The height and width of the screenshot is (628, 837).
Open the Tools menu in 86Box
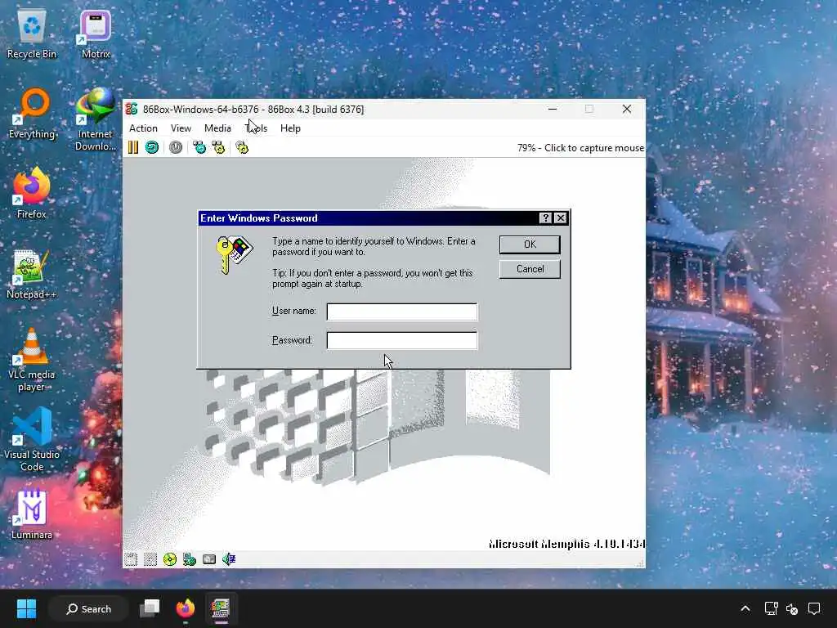[256, 128]
